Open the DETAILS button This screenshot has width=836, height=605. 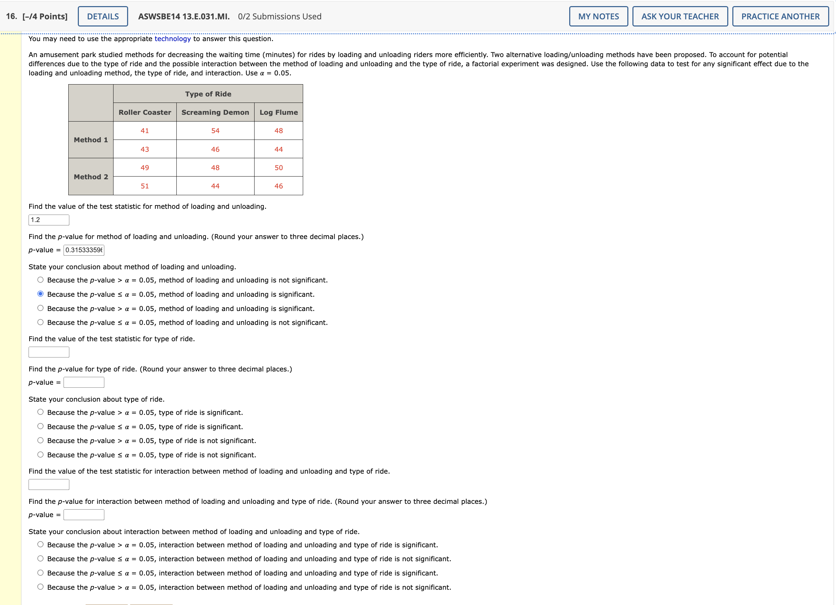[103, 17]
